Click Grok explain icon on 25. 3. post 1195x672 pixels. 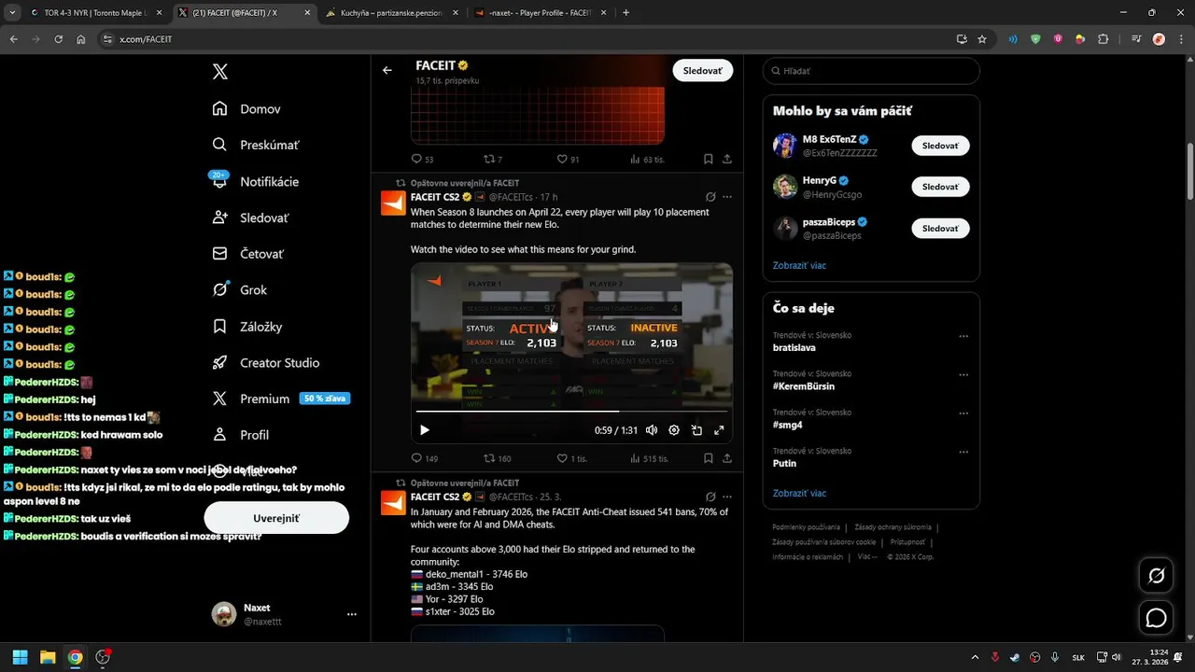710,497
